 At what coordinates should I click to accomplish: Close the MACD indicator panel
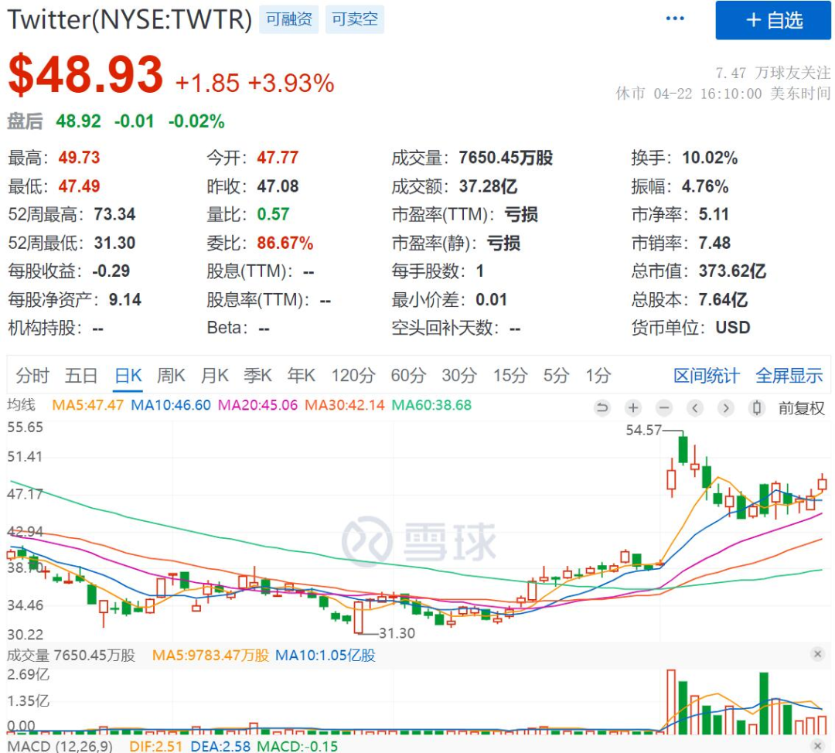click(818, 745)
